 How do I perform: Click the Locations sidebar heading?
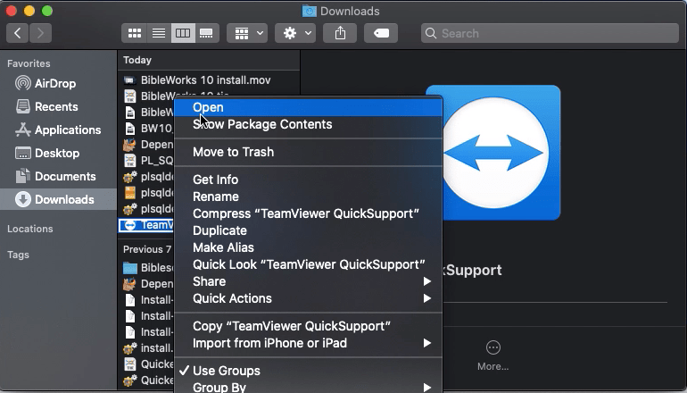[x=30, y=229]
